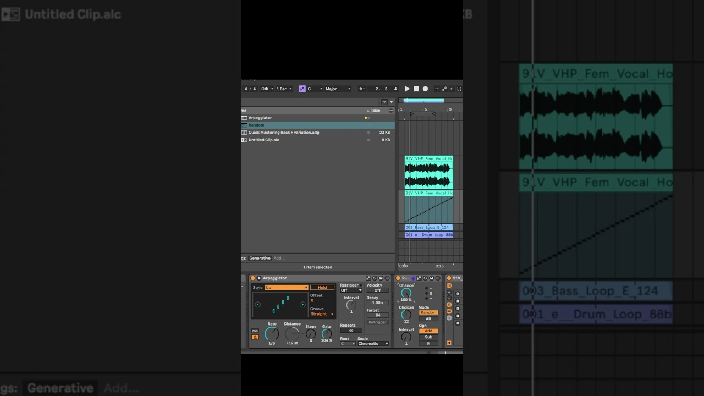Toggle the Hold button in Arpeggiator
The height and width of the screenshot is (396, 704).
click(322, 288)
